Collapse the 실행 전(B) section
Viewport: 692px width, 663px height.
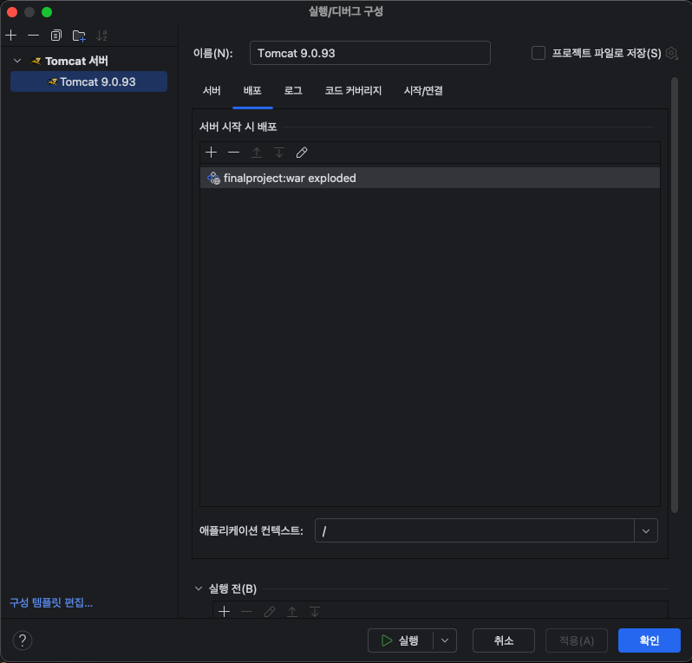tap(199, 588)
